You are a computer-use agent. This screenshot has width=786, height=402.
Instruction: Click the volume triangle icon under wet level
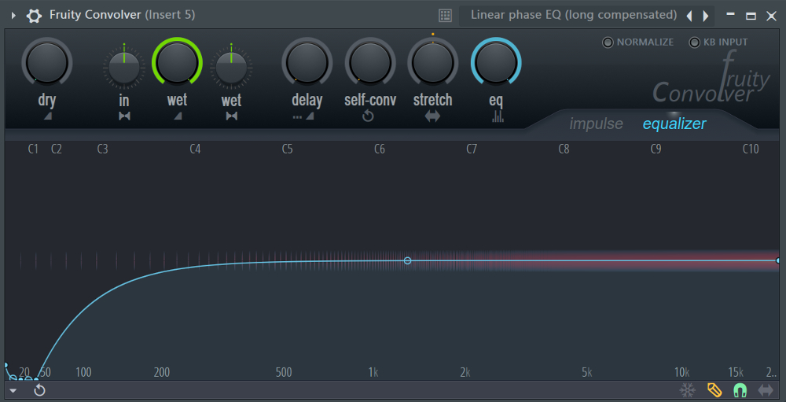click(x=178, y=116)
